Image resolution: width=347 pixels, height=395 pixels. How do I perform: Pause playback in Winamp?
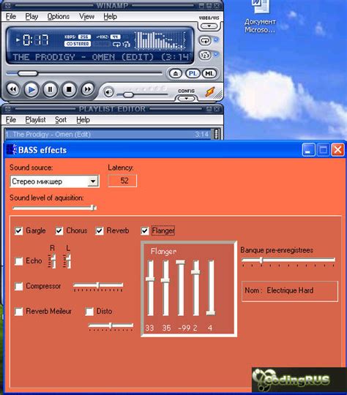50,89
